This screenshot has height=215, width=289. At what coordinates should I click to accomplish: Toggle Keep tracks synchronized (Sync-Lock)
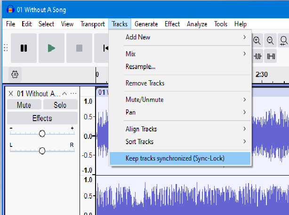pos(175,158)
